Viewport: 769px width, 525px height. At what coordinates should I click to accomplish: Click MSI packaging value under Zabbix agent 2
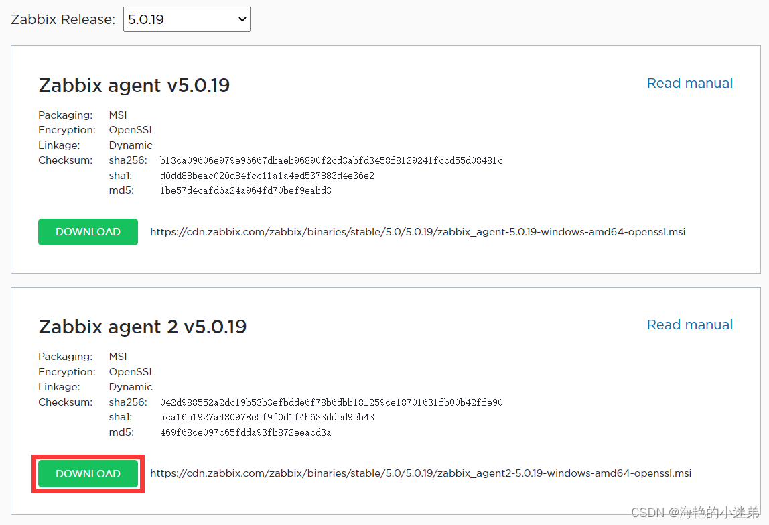pos(118,357)
